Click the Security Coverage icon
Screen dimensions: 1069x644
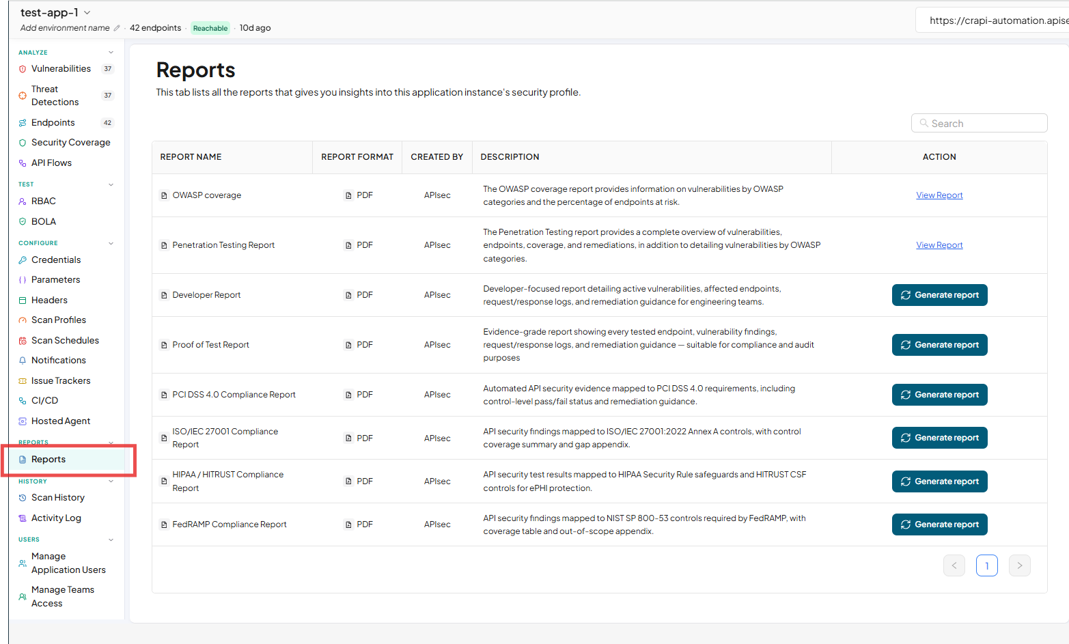pos(23,143)
